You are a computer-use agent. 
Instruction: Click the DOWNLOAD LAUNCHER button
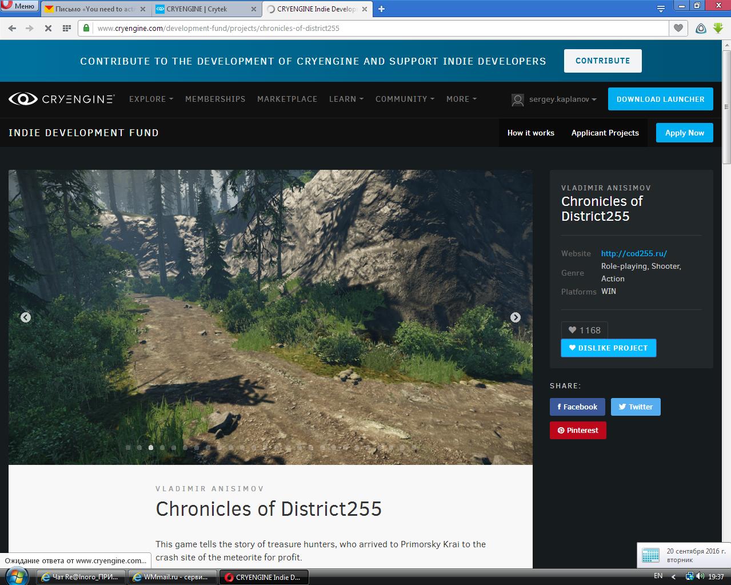[x=660, y=99]
